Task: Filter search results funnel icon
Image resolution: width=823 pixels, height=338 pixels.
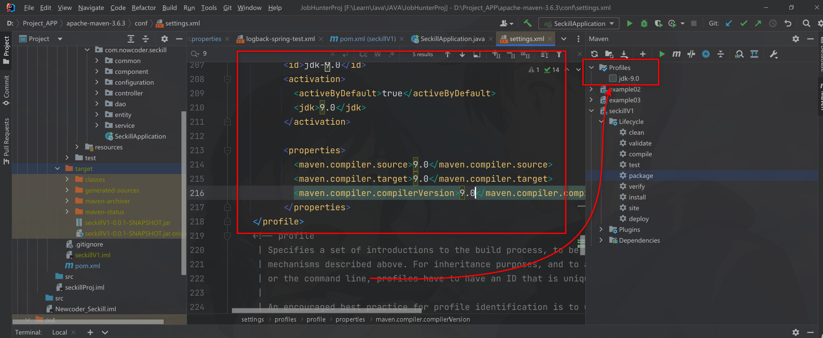Action: click(559, 54)
